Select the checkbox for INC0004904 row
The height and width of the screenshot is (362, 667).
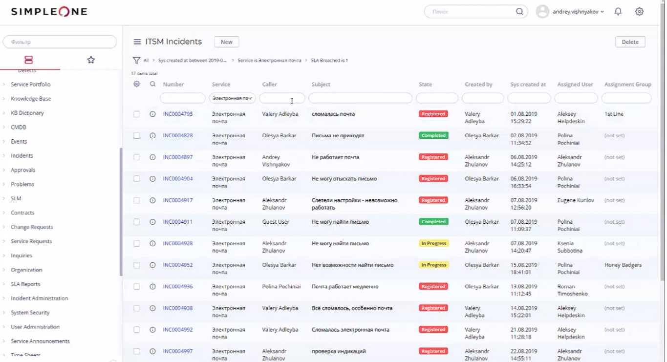coord(137,179)
